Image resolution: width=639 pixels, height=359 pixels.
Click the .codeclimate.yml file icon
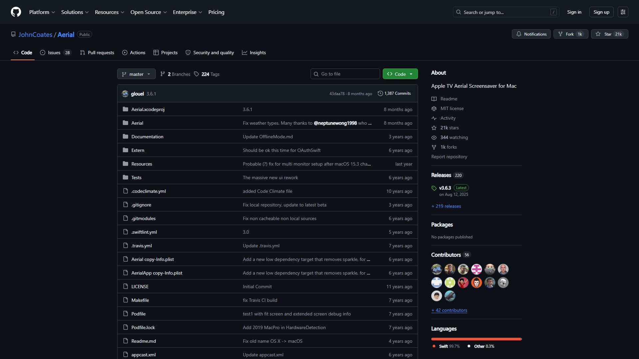tap(125, 191)
